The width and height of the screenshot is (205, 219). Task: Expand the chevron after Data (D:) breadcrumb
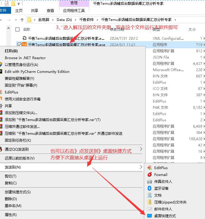[75, 20]
